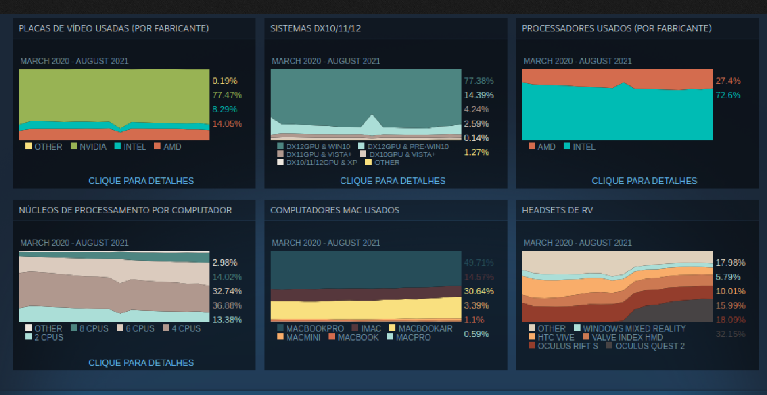
Task: Open details link under Placas de Vídeo Usadas
Action: [x=141, y=181]
